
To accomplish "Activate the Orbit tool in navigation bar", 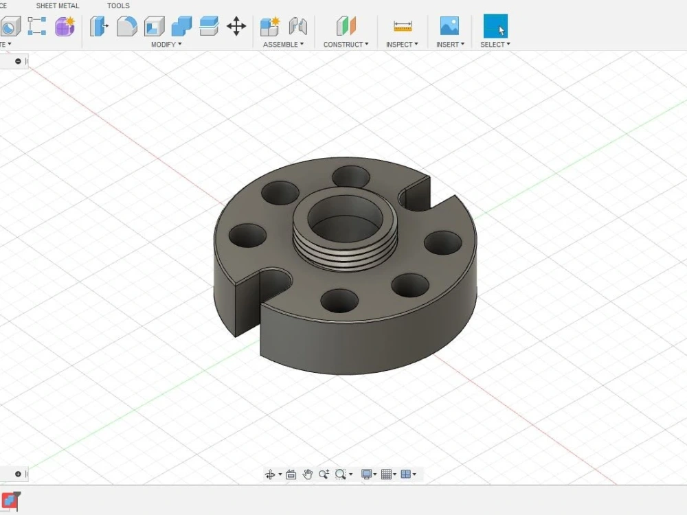I will [271, 474].
